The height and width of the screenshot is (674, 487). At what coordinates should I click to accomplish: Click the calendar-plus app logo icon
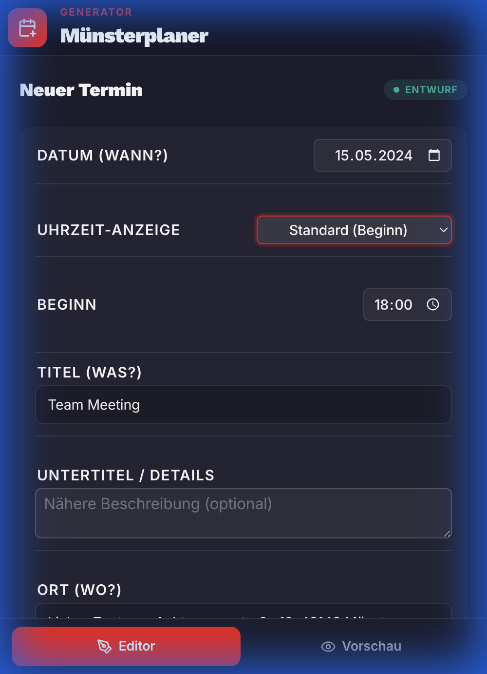point(27,28)
